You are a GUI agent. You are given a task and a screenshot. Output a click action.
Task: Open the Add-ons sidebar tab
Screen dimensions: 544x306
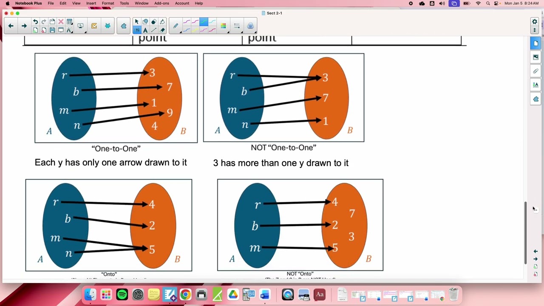click(535, 99)
